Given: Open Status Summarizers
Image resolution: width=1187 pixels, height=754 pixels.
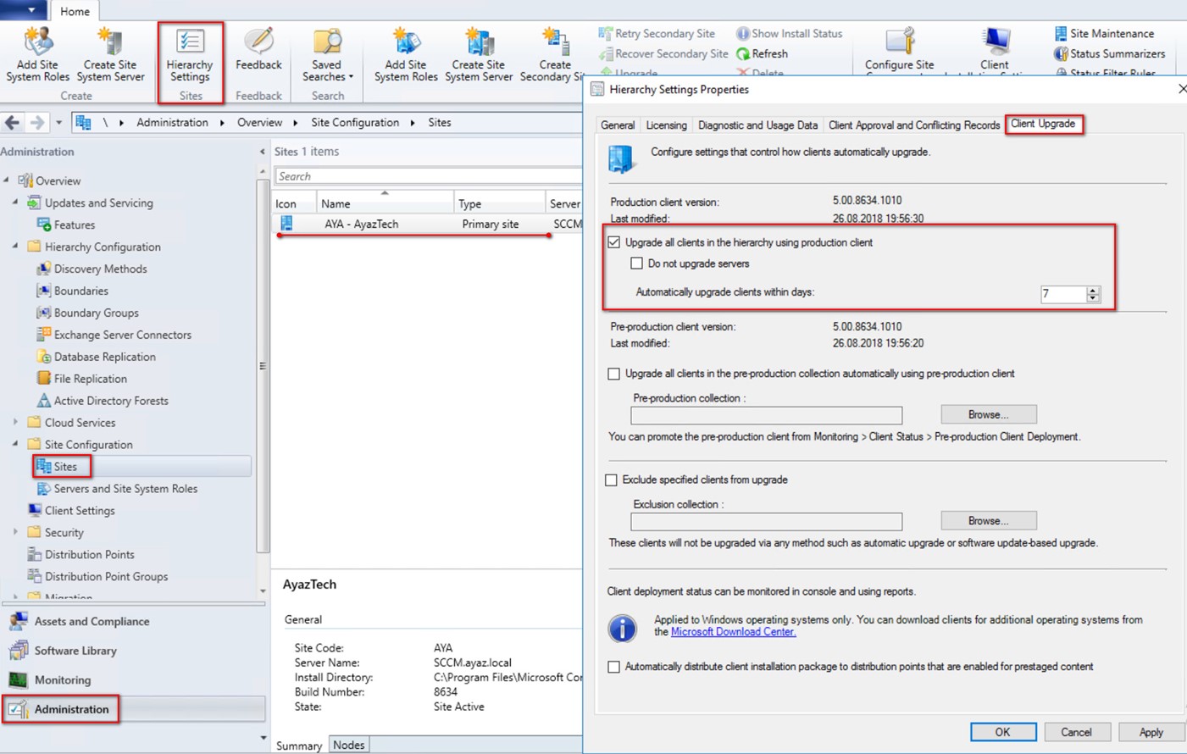Looking at the screenshot, I should coord(1109,53).
